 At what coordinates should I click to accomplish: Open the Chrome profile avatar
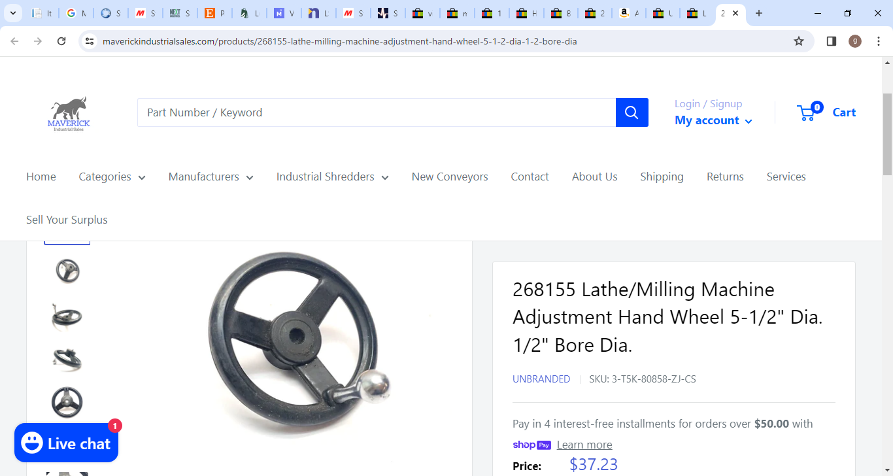click(855, 41)
